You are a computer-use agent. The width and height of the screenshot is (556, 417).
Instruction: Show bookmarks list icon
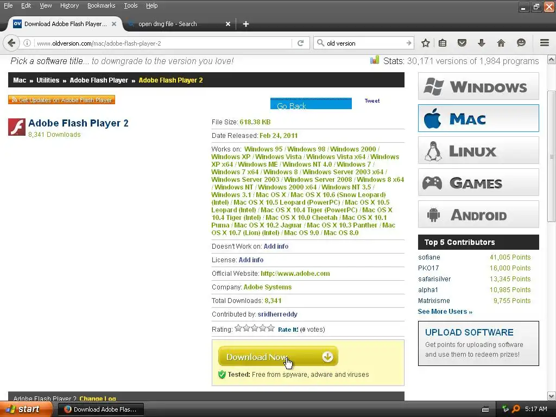point(443,43)
